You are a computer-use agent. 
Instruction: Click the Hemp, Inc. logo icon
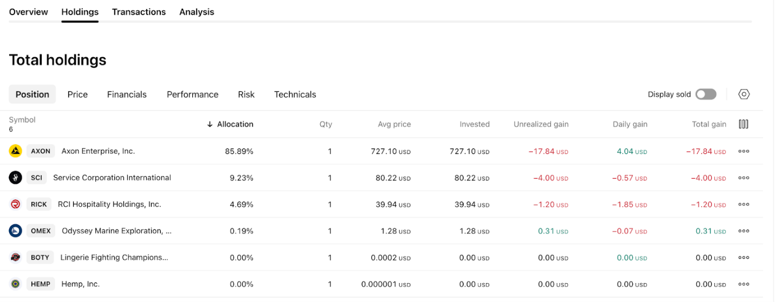tap(15, 284)
